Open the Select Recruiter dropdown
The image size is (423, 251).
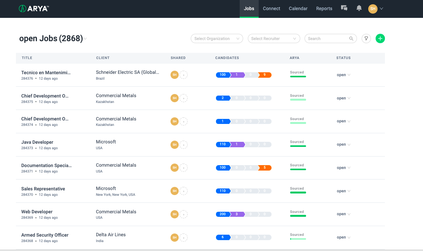pyautogui.click(x=274, y=38)
